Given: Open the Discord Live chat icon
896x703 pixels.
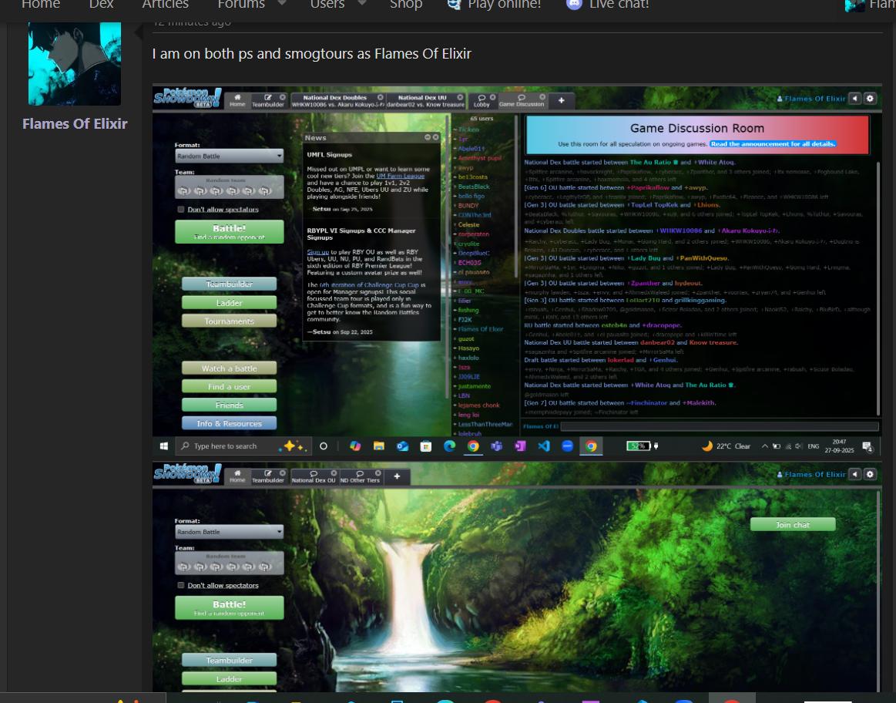Looking at the screenshot, I should [x=573, y=4].
